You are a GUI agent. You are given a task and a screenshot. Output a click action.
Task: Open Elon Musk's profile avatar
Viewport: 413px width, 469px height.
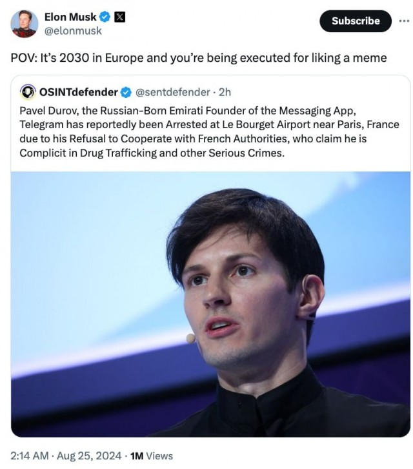pos(24,24)
